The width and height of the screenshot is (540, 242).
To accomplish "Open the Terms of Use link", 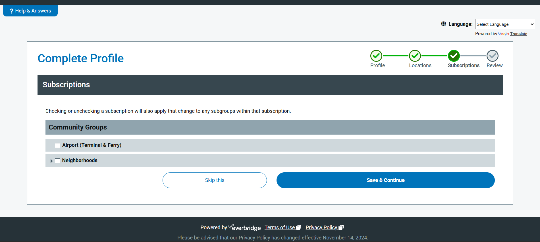I will coord(280,228).
